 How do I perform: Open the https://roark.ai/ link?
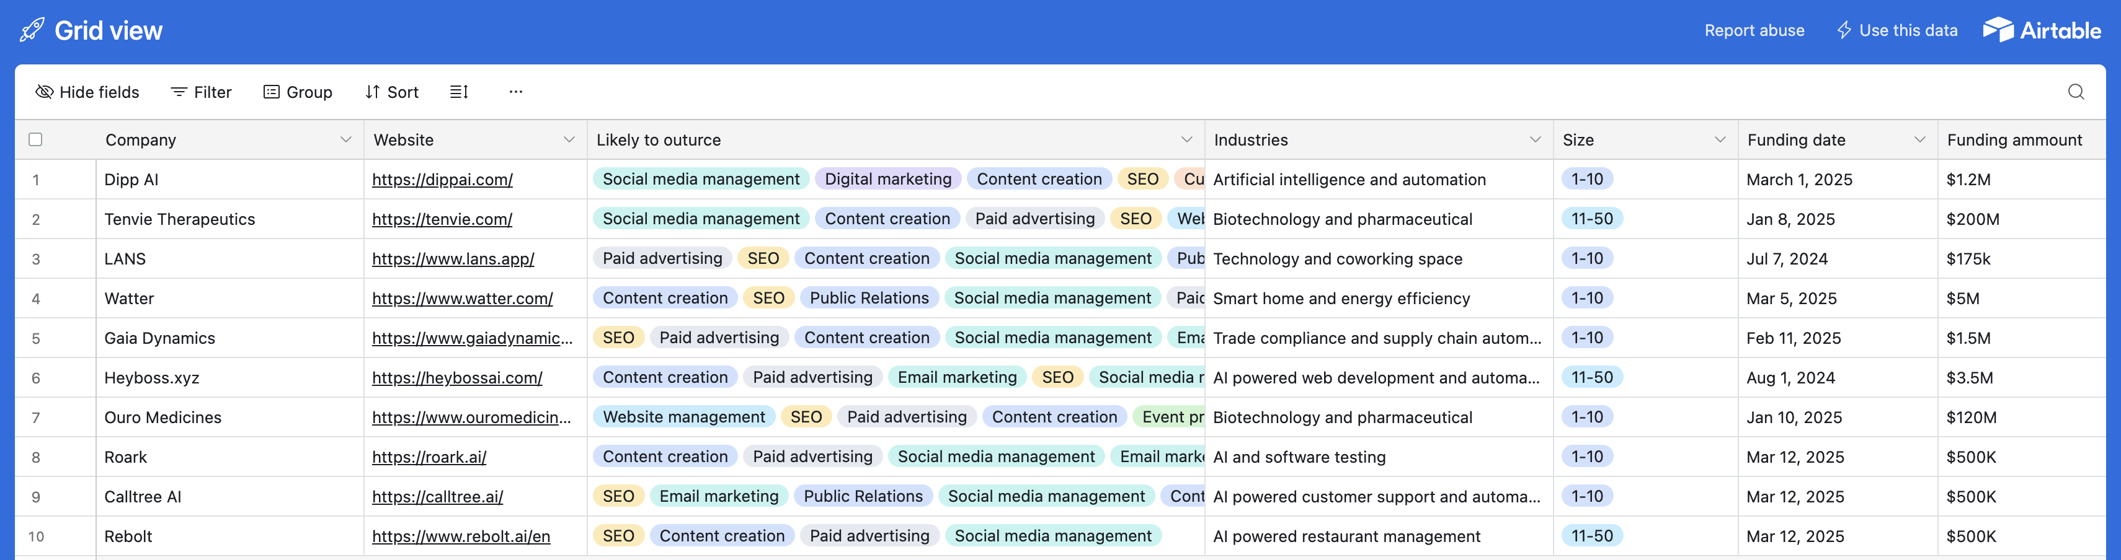429,457
